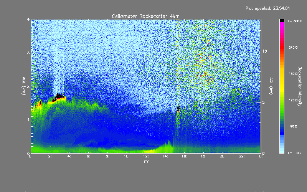Click the "22:" UTC time tick label
Viewport: 307px width, 192px height.
pos(242,156)
